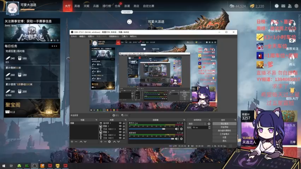This screenshot has width=301, height=169.
Task: Click the 属性 properties button above scenes panel
Action: pos(115,115)
